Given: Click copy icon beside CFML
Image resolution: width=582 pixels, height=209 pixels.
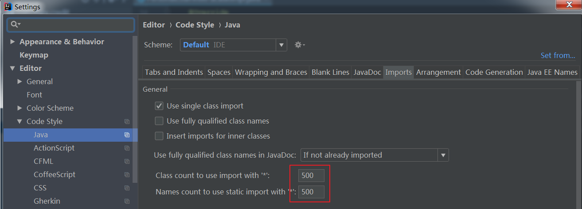Looking at the screenshot, I should [127, 161].
